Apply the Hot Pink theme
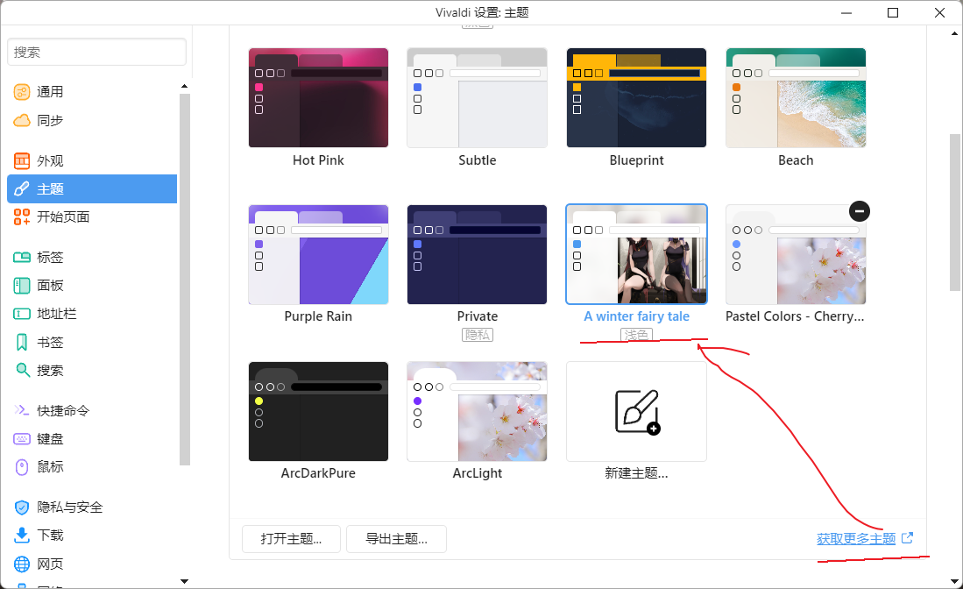963x589 pixels. click(x=318, y=97)
